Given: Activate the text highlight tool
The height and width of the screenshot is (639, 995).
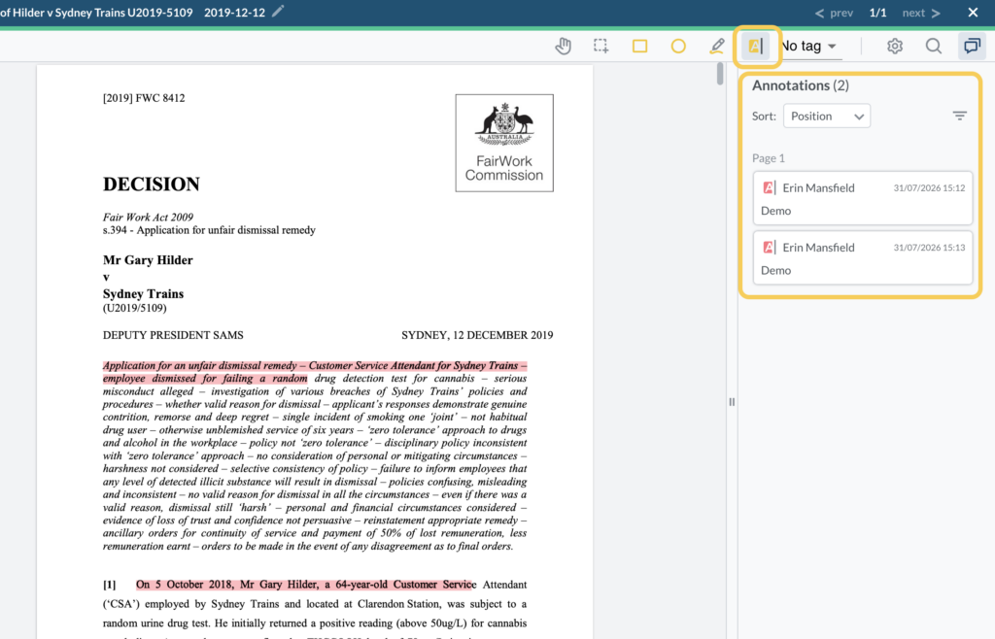Looking at the screenshot, I should tap(756, 46).
